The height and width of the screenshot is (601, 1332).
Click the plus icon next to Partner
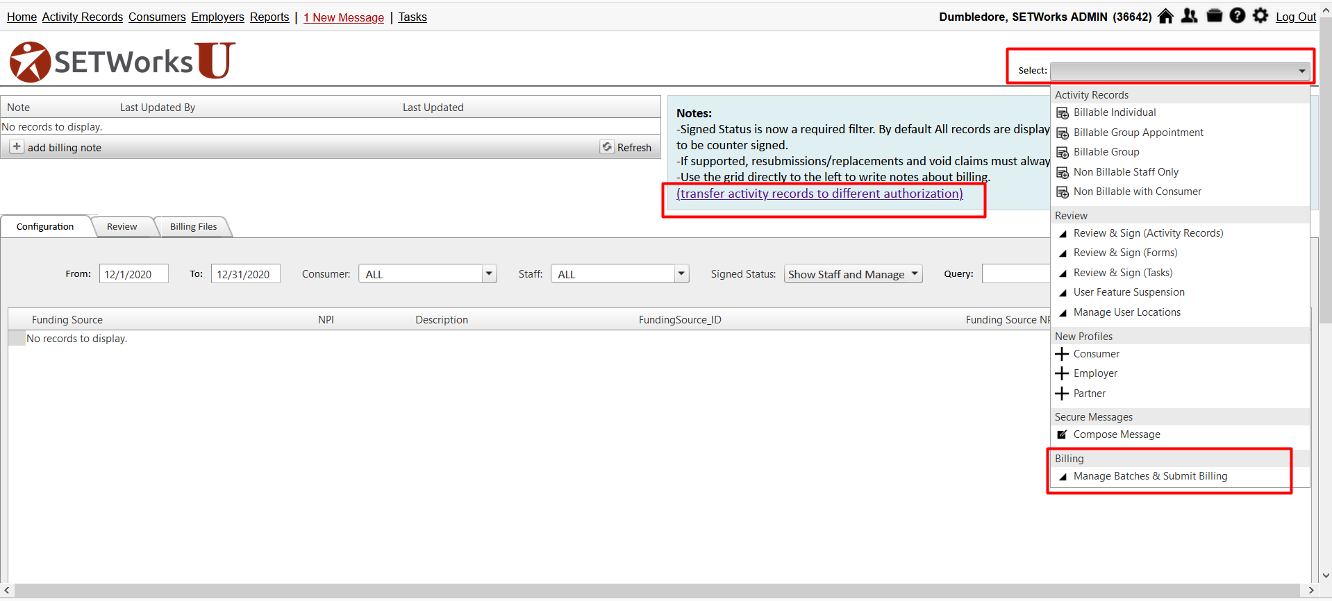[x=1062, y=393]
